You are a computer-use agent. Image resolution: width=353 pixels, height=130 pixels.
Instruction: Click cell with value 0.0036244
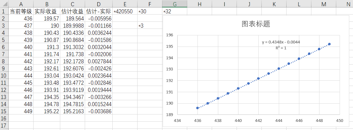pos(99,33)
